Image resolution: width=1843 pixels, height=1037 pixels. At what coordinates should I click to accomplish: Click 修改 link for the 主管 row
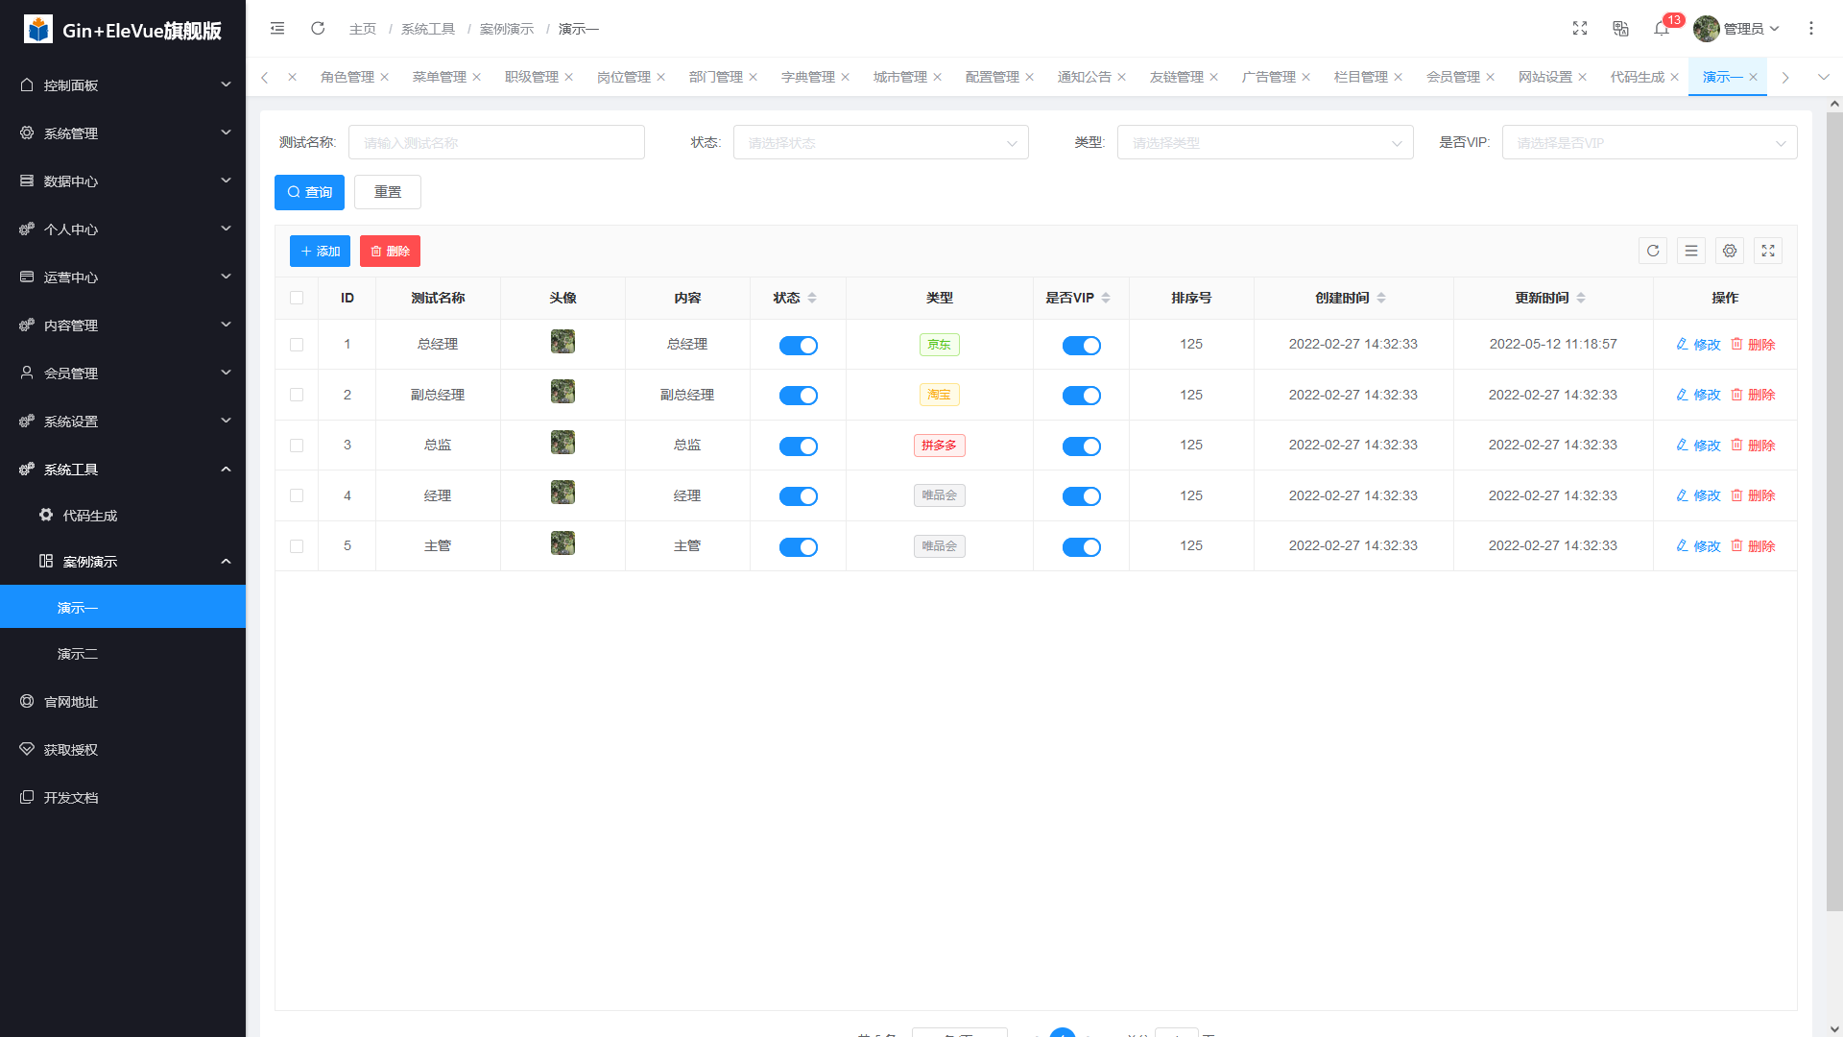point(1698,546)
